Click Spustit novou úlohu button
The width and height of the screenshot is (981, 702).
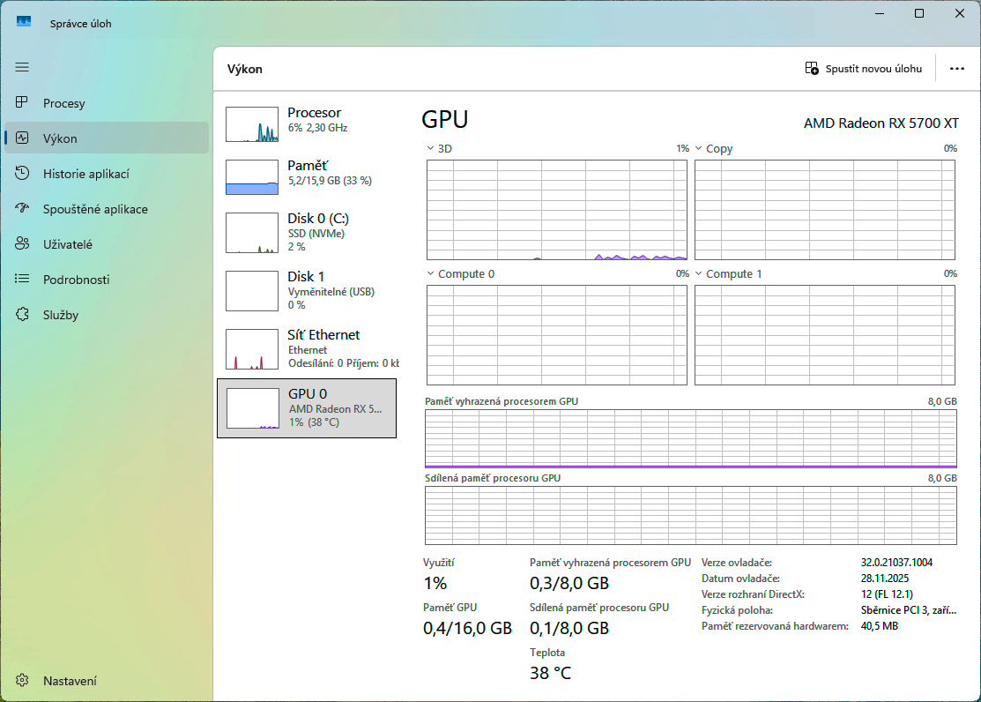point(864,69)
